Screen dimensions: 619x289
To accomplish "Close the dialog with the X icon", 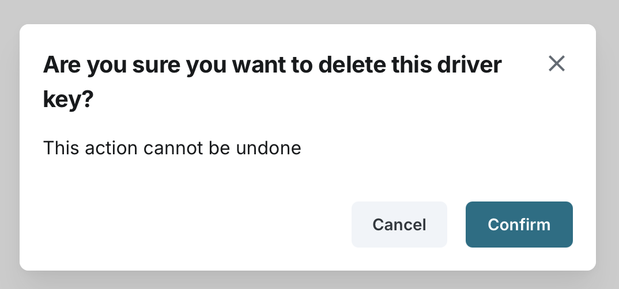I will 556,63.
